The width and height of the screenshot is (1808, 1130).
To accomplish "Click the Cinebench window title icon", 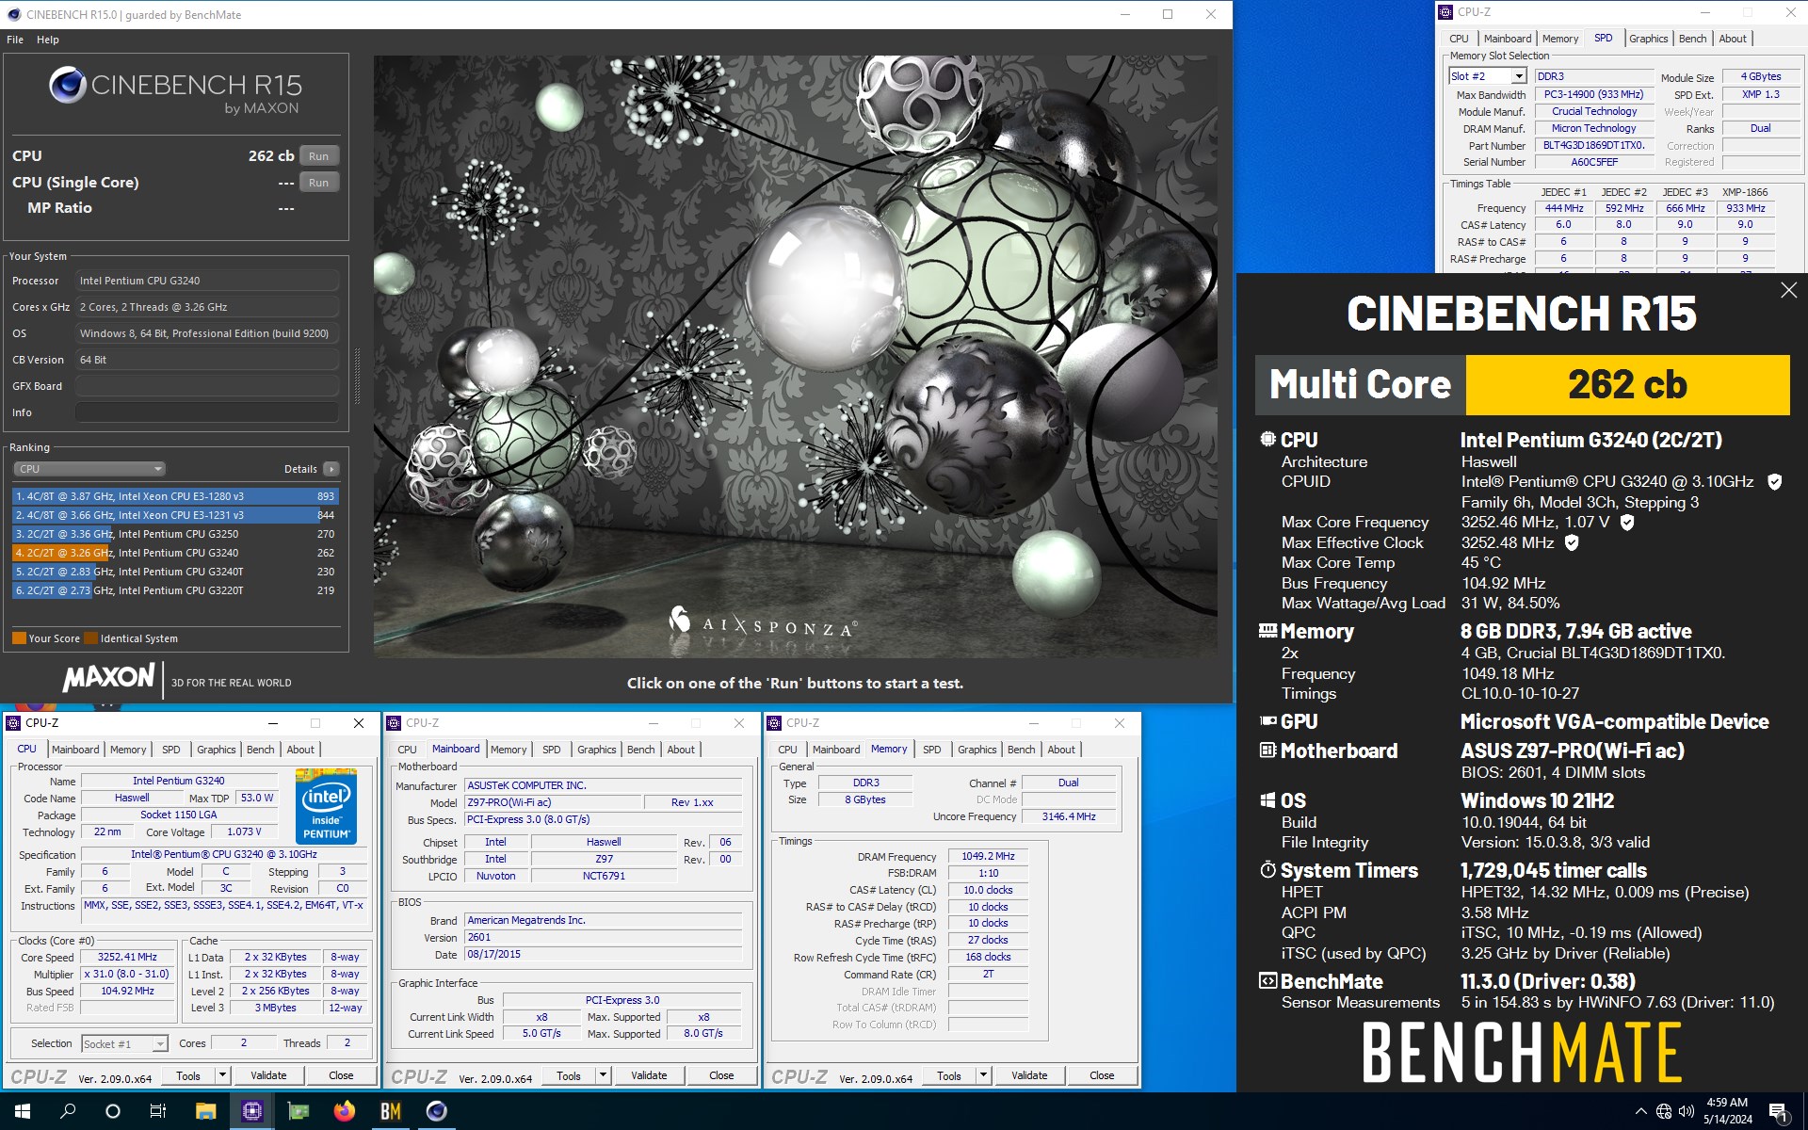I will click(x=13, y=14).
